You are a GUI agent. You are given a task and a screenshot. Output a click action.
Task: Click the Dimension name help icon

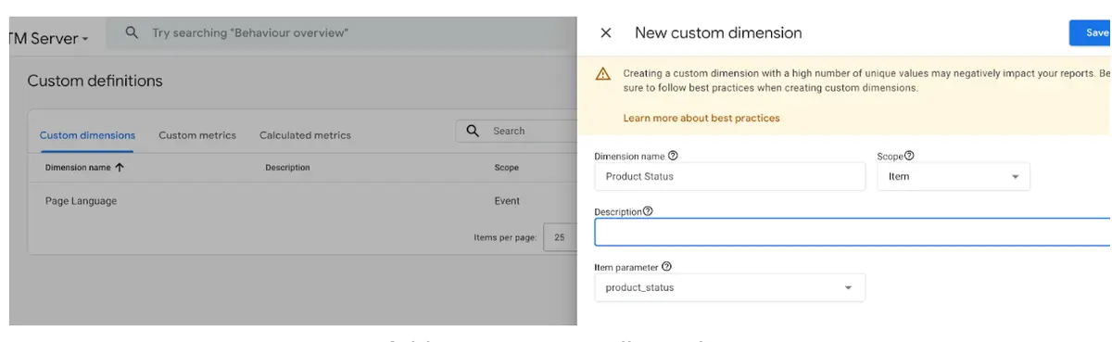click(673, 156)
